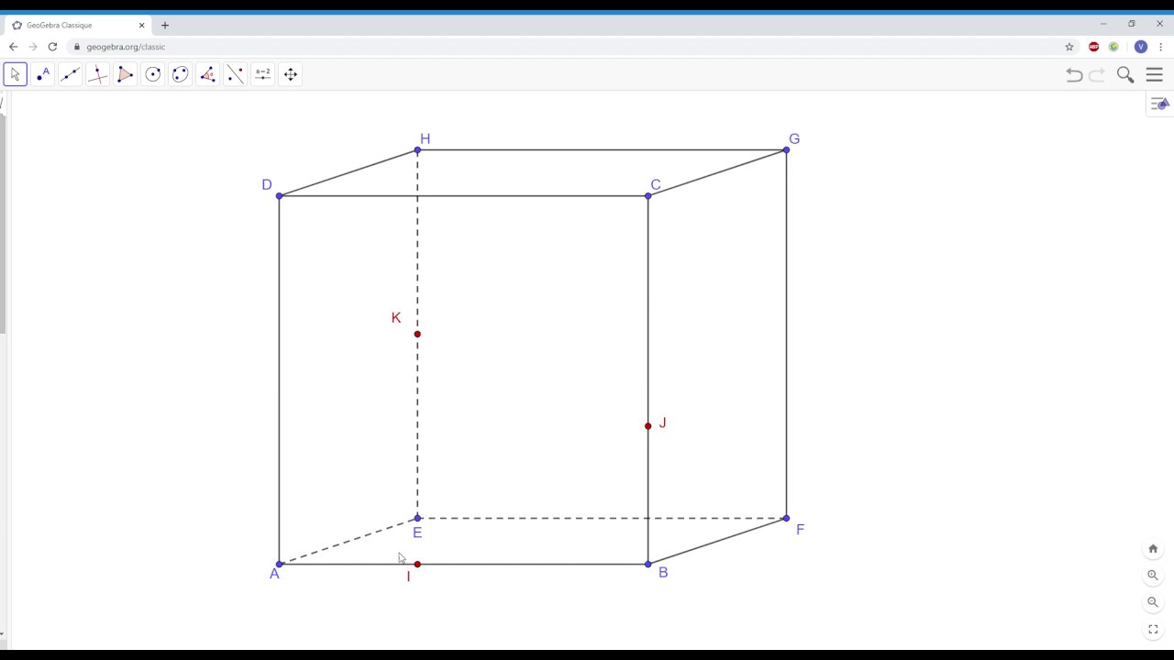This screenshot has height=660, width=1174.
Task: Open the AdBlock Plus extension
Action: tap(1093, 47)
